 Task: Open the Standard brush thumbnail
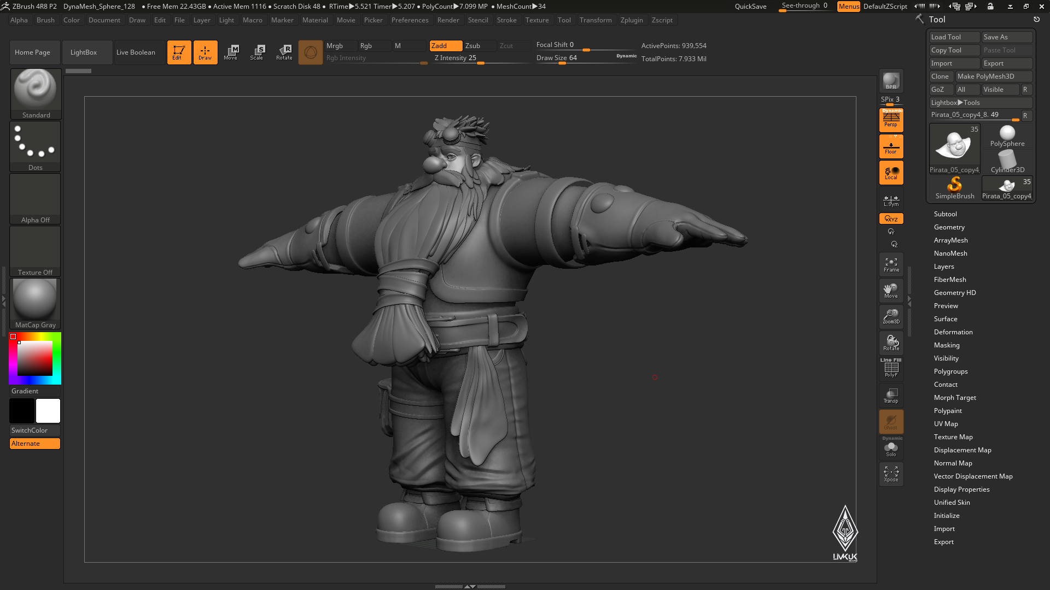tap(36, 93)
